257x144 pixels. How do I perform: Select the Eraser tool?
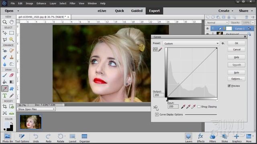12,75
